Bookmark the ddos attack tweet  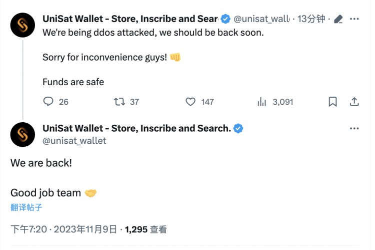coord(332,102)
